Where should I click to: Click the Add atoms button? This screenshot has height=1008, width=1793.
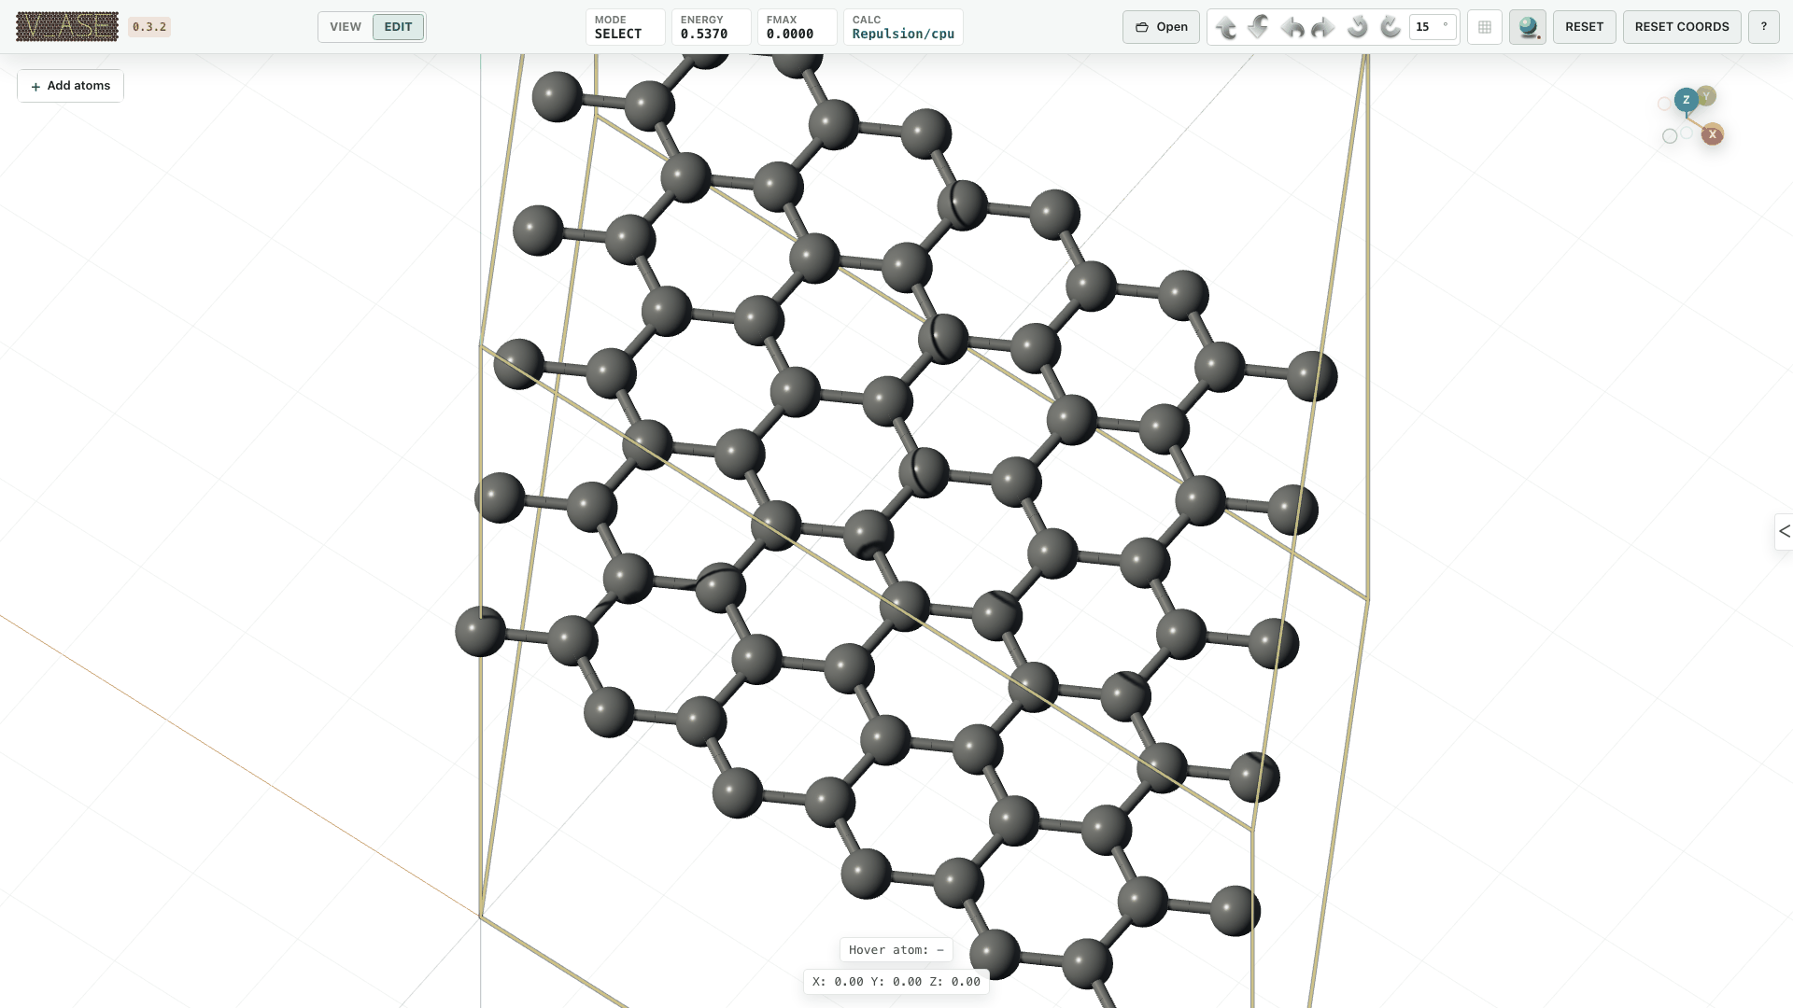pos(70,86)
